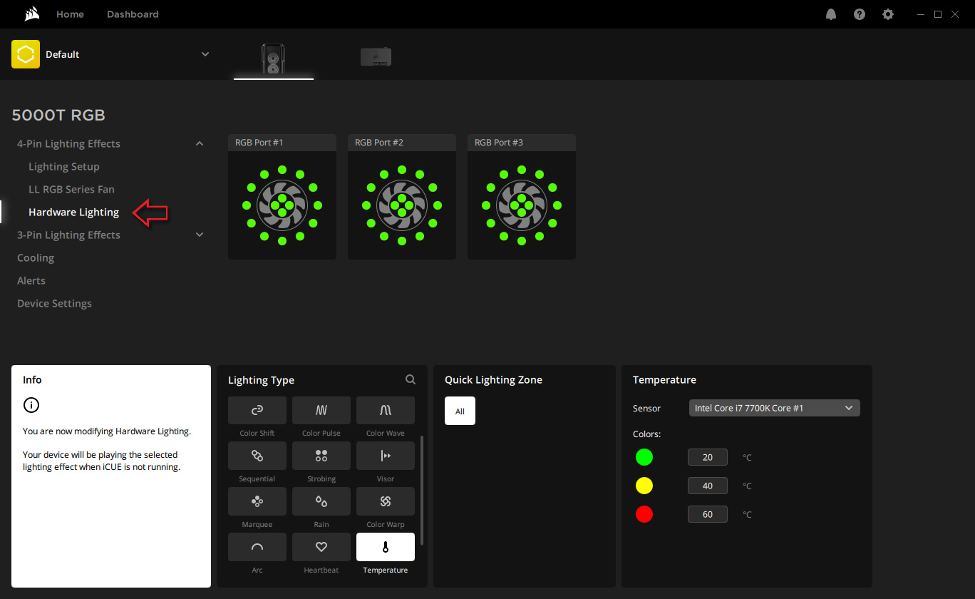The height and width of the screenshot is (599, 975).
Task: Select the fan in RGB Port #3
Action: coord(522,205)
